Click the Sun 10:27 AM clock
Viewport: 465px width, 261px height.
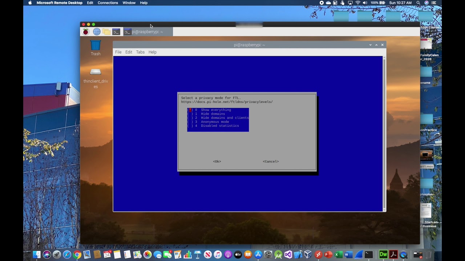pos(400,3)
